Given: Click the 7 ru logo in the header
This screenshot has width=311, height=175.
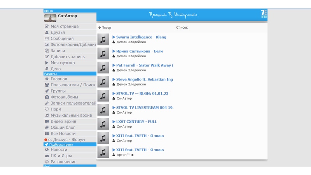Looking at the screenshot, I should (x=264, y=14).
